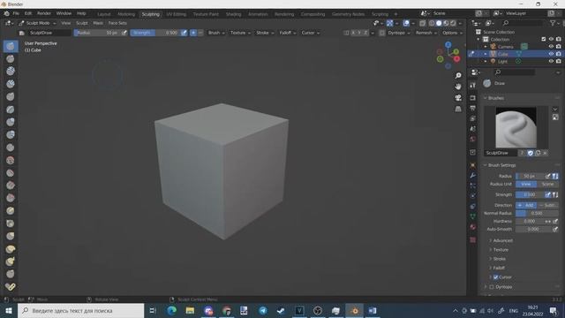The width and height of the screenshot is (565, 318).
Task: Select the Grab brush tool
Action: (x=11, y=236)
